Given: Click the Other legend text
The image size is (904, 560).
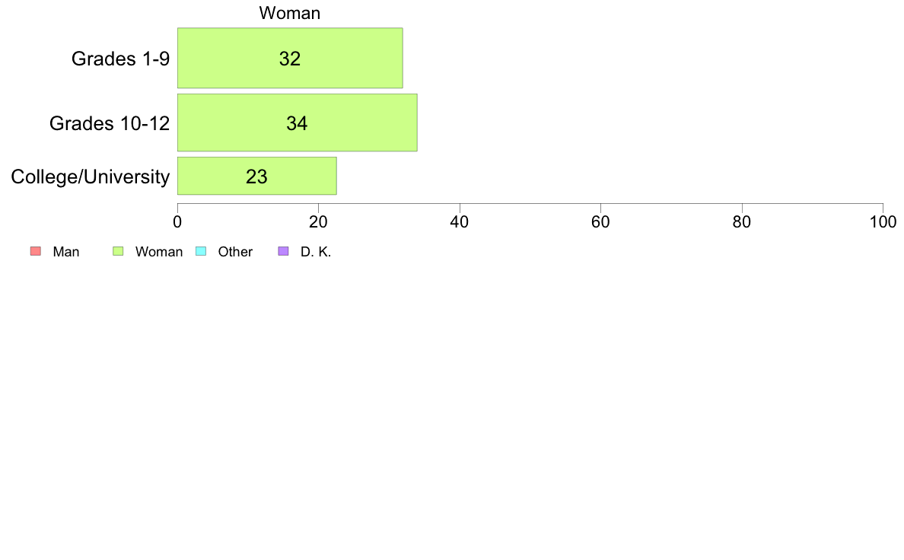Looking at the screenshot, I should pyautogui.click(x=235, y=252).
